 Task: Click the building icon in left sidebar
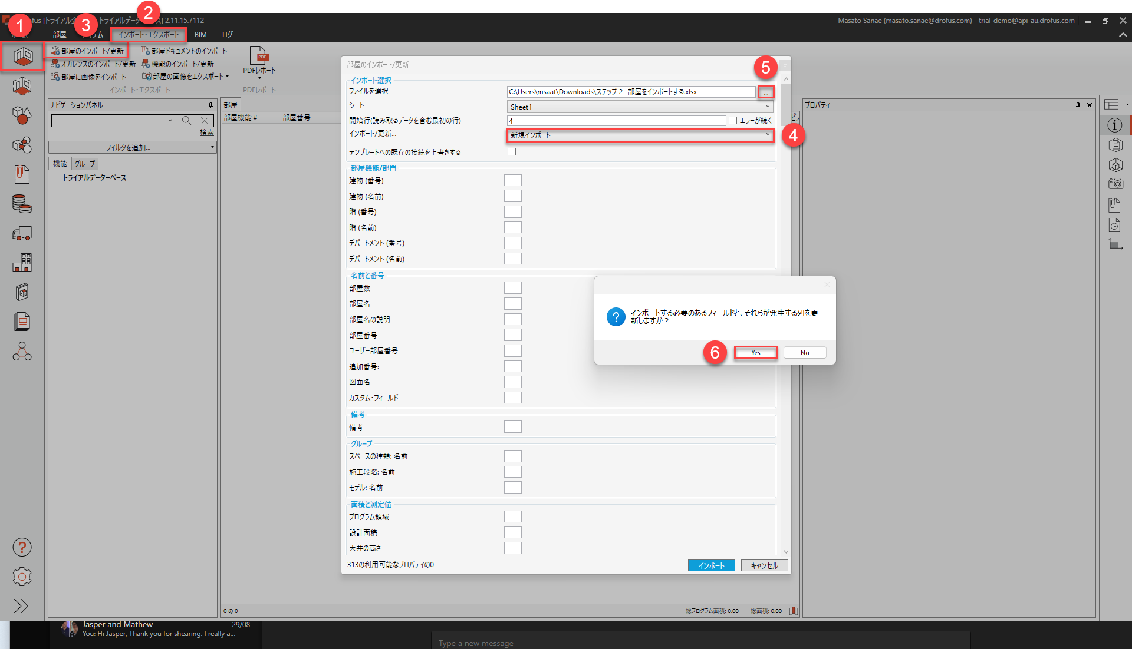pyautogui.click(x=22, y=263)
